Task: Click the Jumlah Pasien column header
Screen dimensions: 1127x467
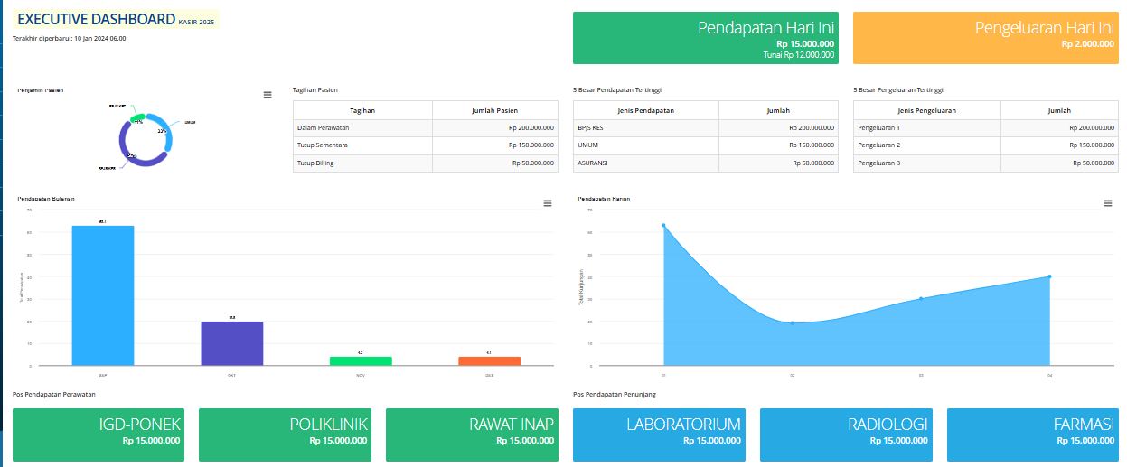Action: point(495,110)
